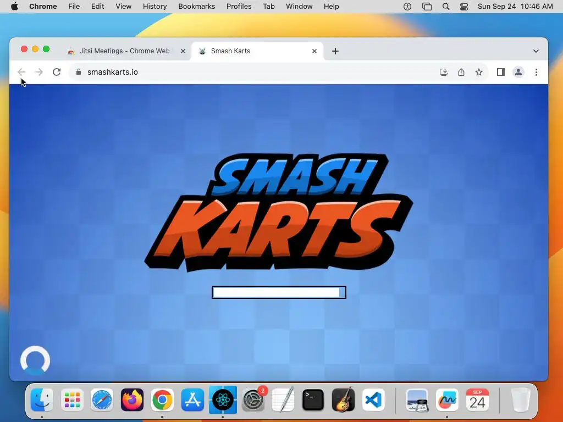Screen dimensions: 563x422
Task: Click the date and time display
Action: [515, 7]
